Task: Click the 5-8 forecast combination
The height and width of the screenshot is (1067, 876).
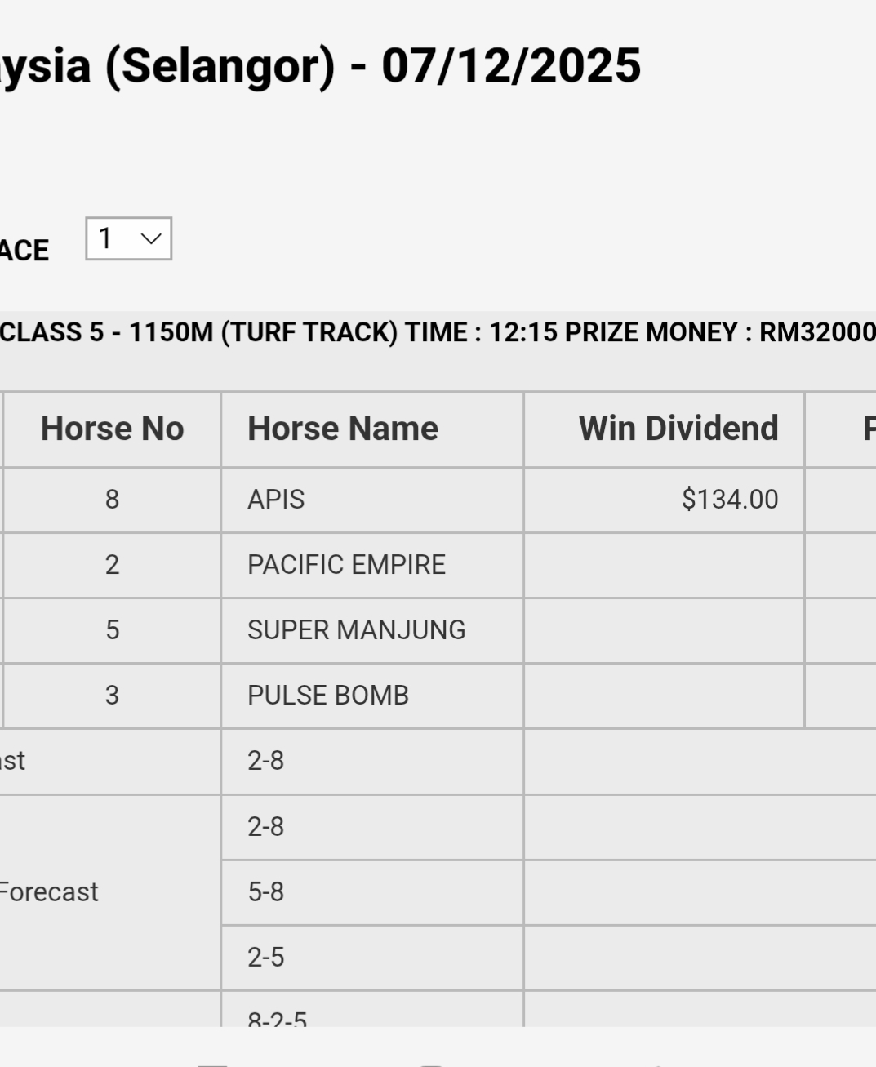Action: tap(266, 891)
